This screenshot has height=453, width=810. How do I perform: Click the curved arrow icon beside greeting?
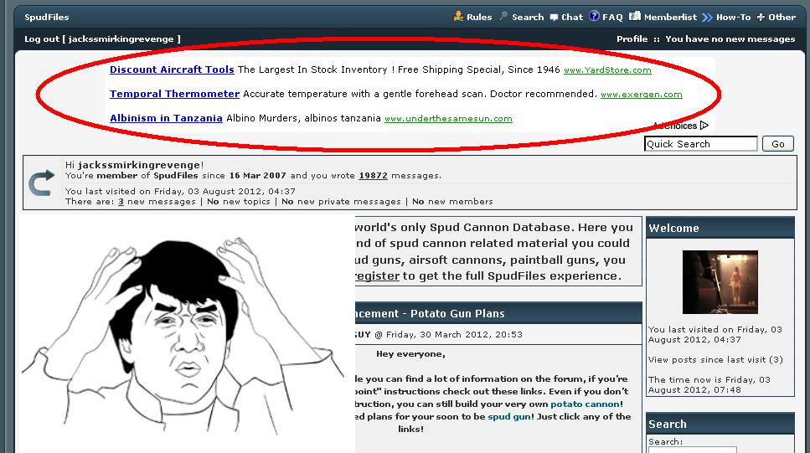point(42,183)
